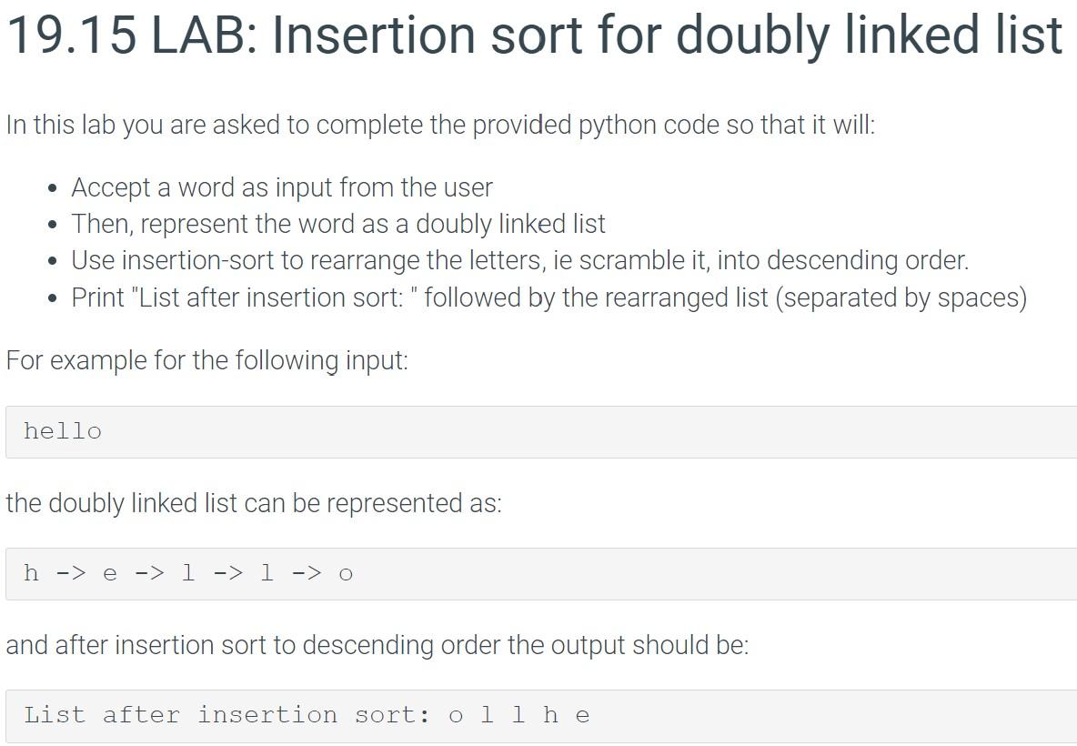Click the sentence "and after insertion sort to descending order"
The width and height of the screenshot is (1077, 746).
click(377, 645)
